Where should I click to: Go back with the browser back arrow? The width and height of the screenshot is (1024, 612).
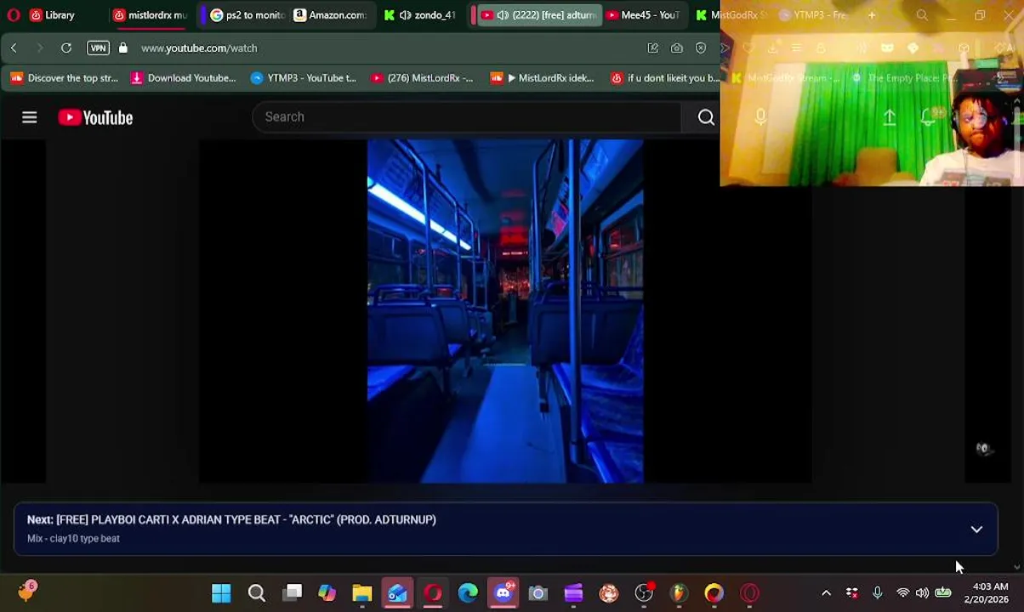point(14,48)
